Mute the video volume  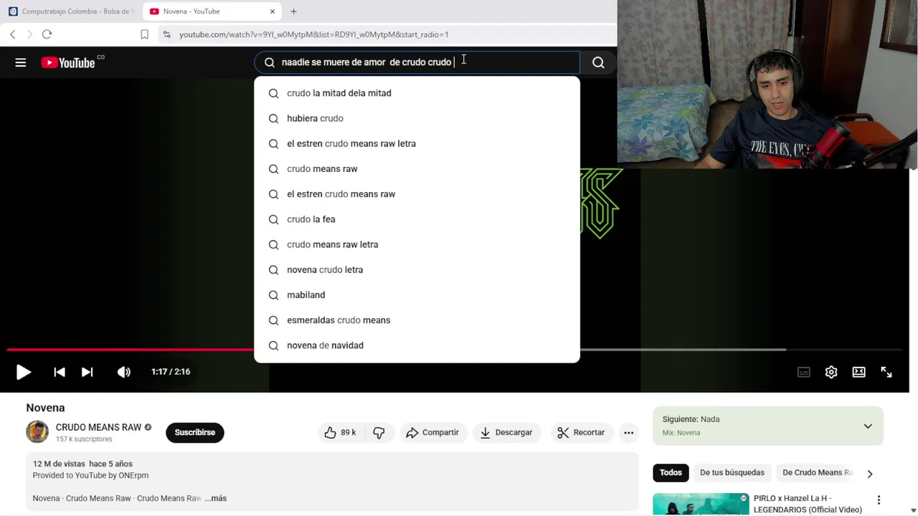coord(124,372)
